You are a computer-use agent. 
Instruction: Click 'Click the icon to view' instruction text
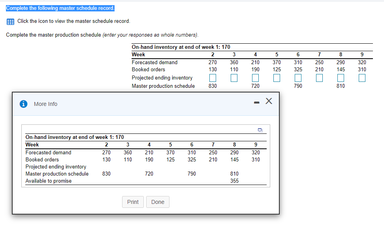point(74,21)
